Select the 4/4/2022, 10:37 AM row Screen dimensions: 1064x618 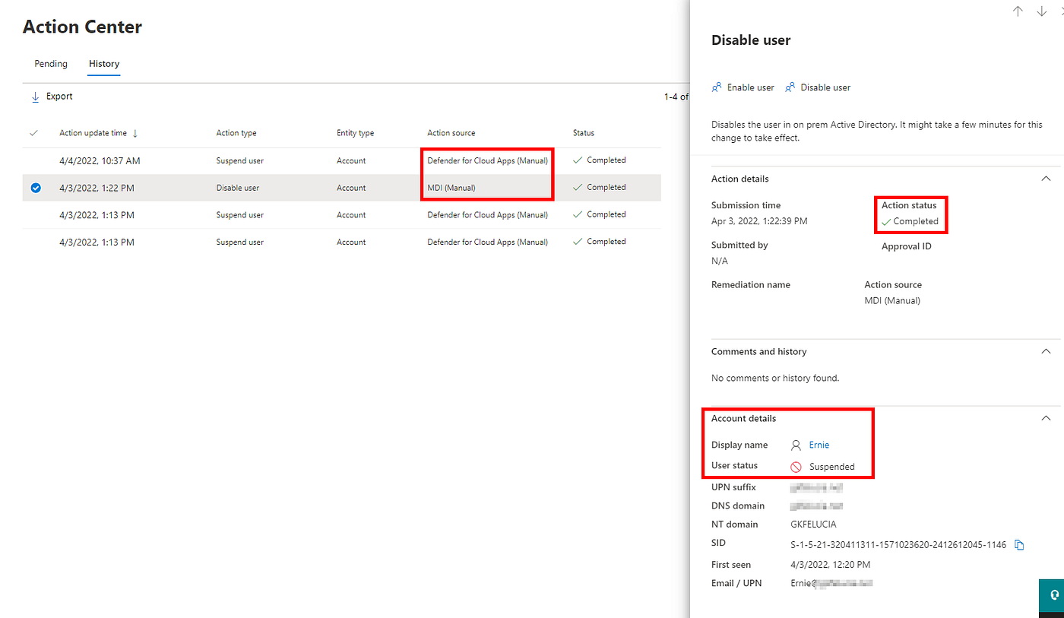tap(342, 161)
